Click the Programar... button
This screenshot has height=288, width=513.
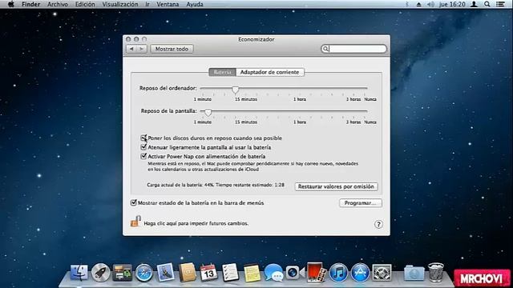coord(360,202)
